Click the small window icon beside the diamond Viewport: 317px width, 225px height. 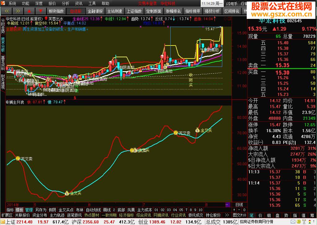(x=229, y=19)
